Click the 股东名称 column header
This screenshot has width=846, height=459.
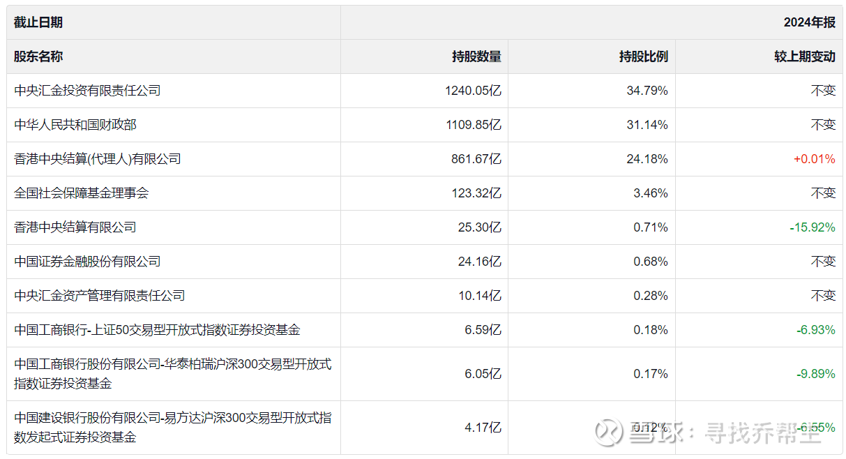pyautogui.click(x=38, y=57)
